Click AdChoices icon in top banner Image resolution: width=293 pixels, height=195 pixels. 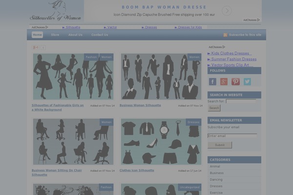[251, 20]
